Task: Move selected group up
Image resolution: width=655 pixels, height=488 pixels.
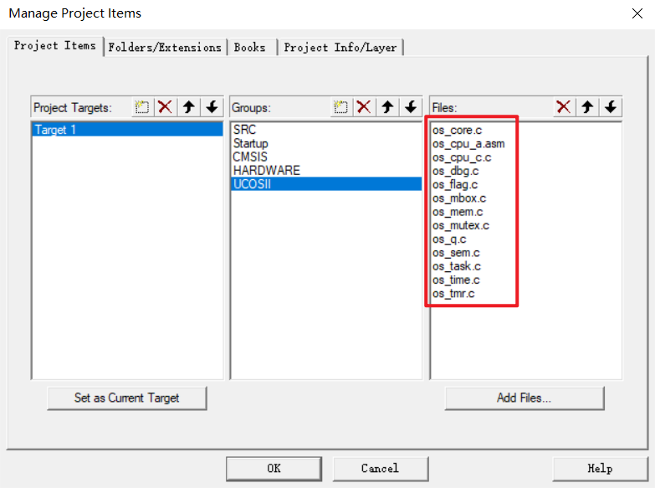Action: coord(387,107)
